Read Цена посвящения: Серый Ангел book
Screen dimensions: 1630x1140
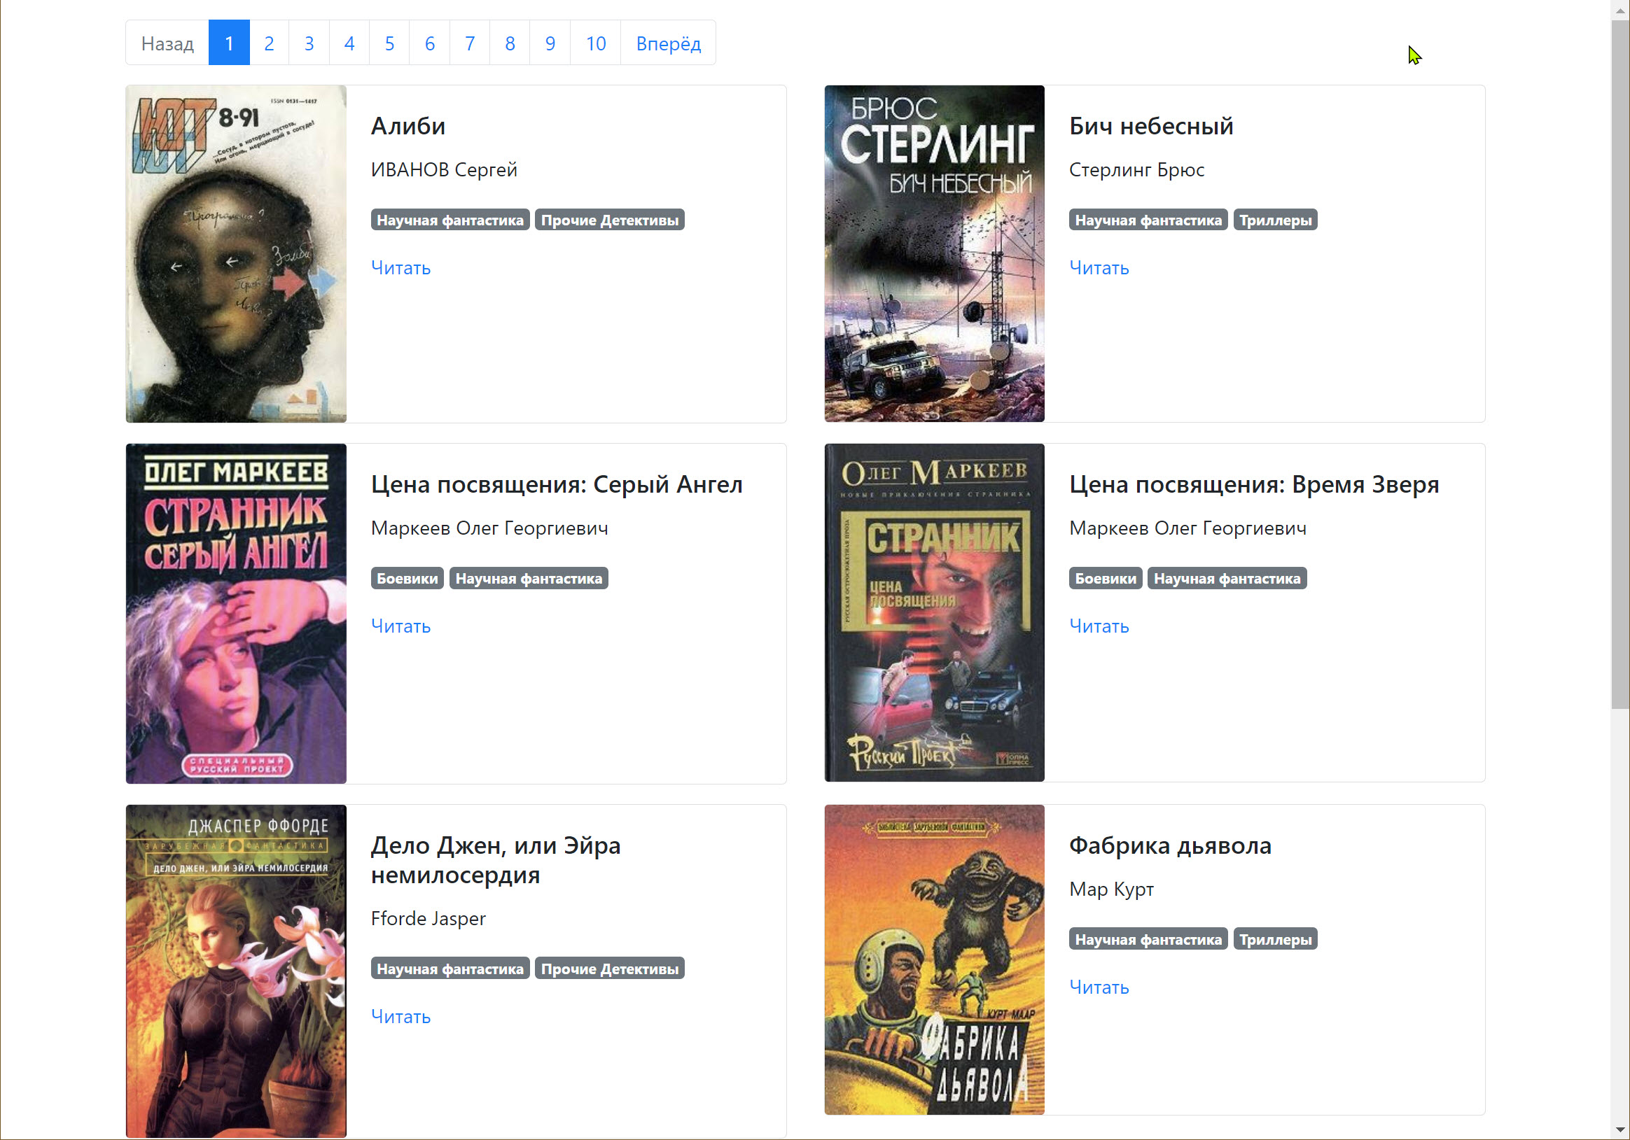(400, 626)
